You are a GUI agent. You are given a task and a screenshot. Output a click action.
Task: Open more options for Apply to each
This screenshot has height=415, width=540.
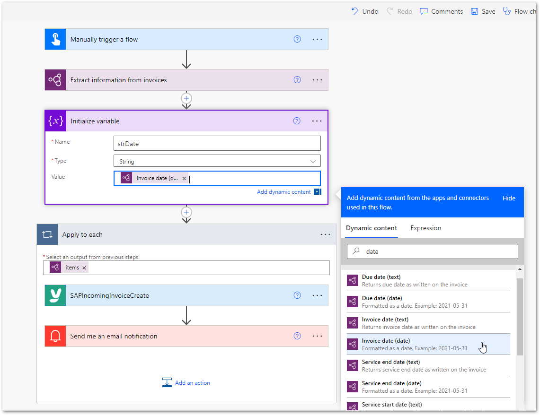point(326,234)
